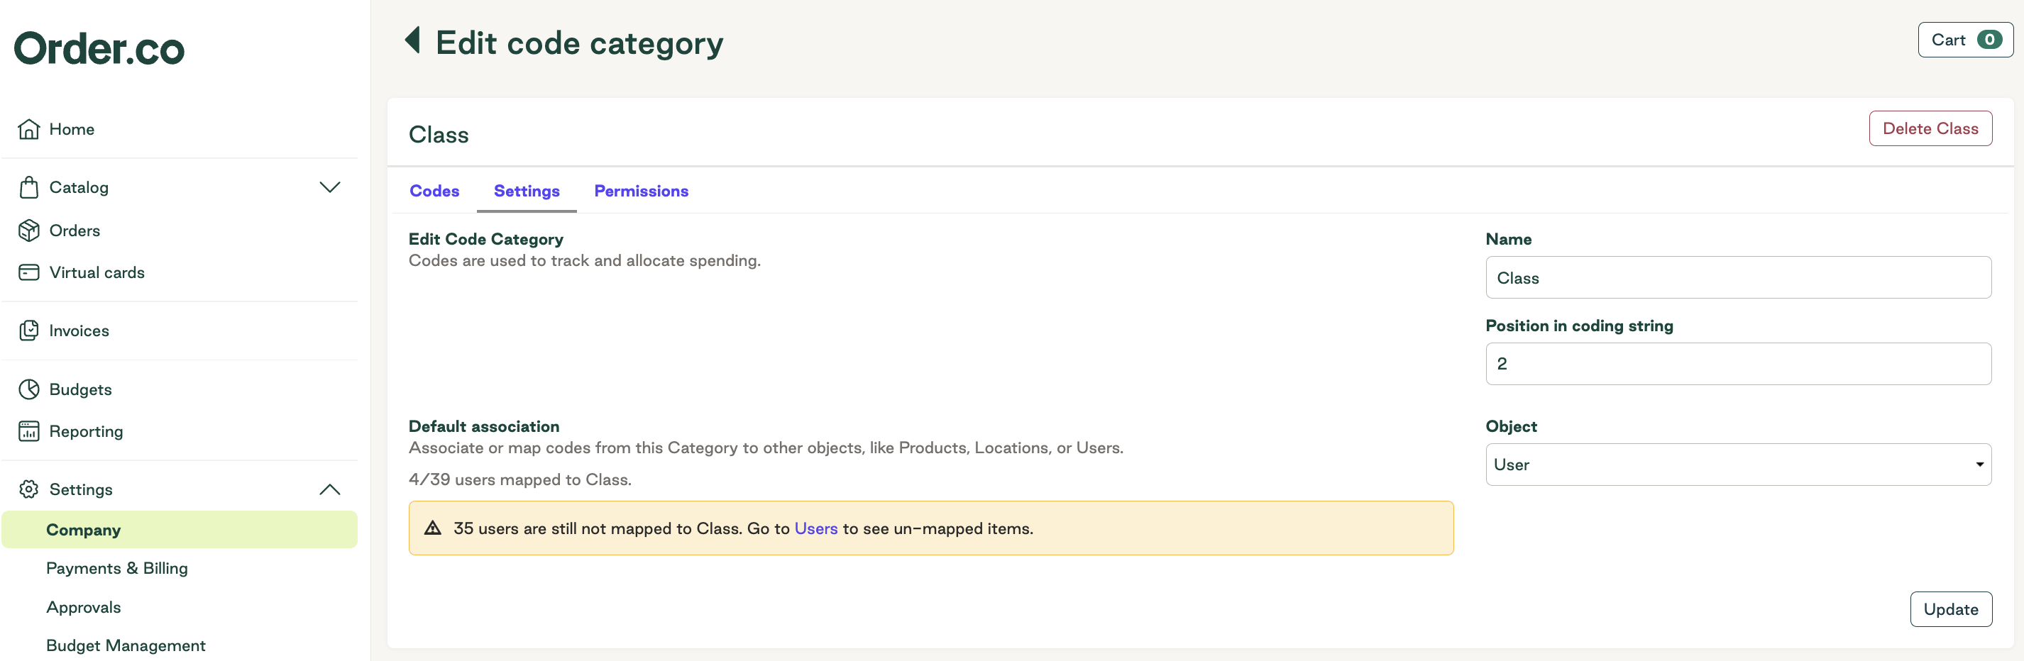2024x661 pixels.
Task: Click the "Edit Code Category" heading
Action: (x=485, y=238)
